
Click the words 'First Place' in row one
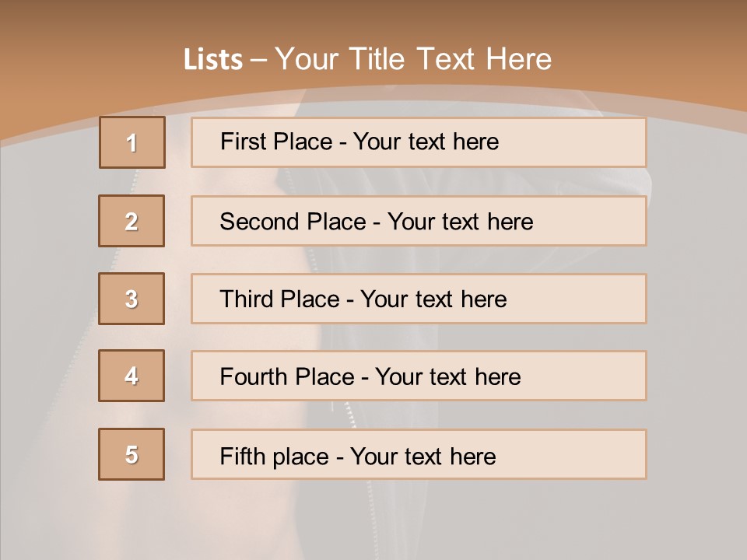tap(276, 142)
